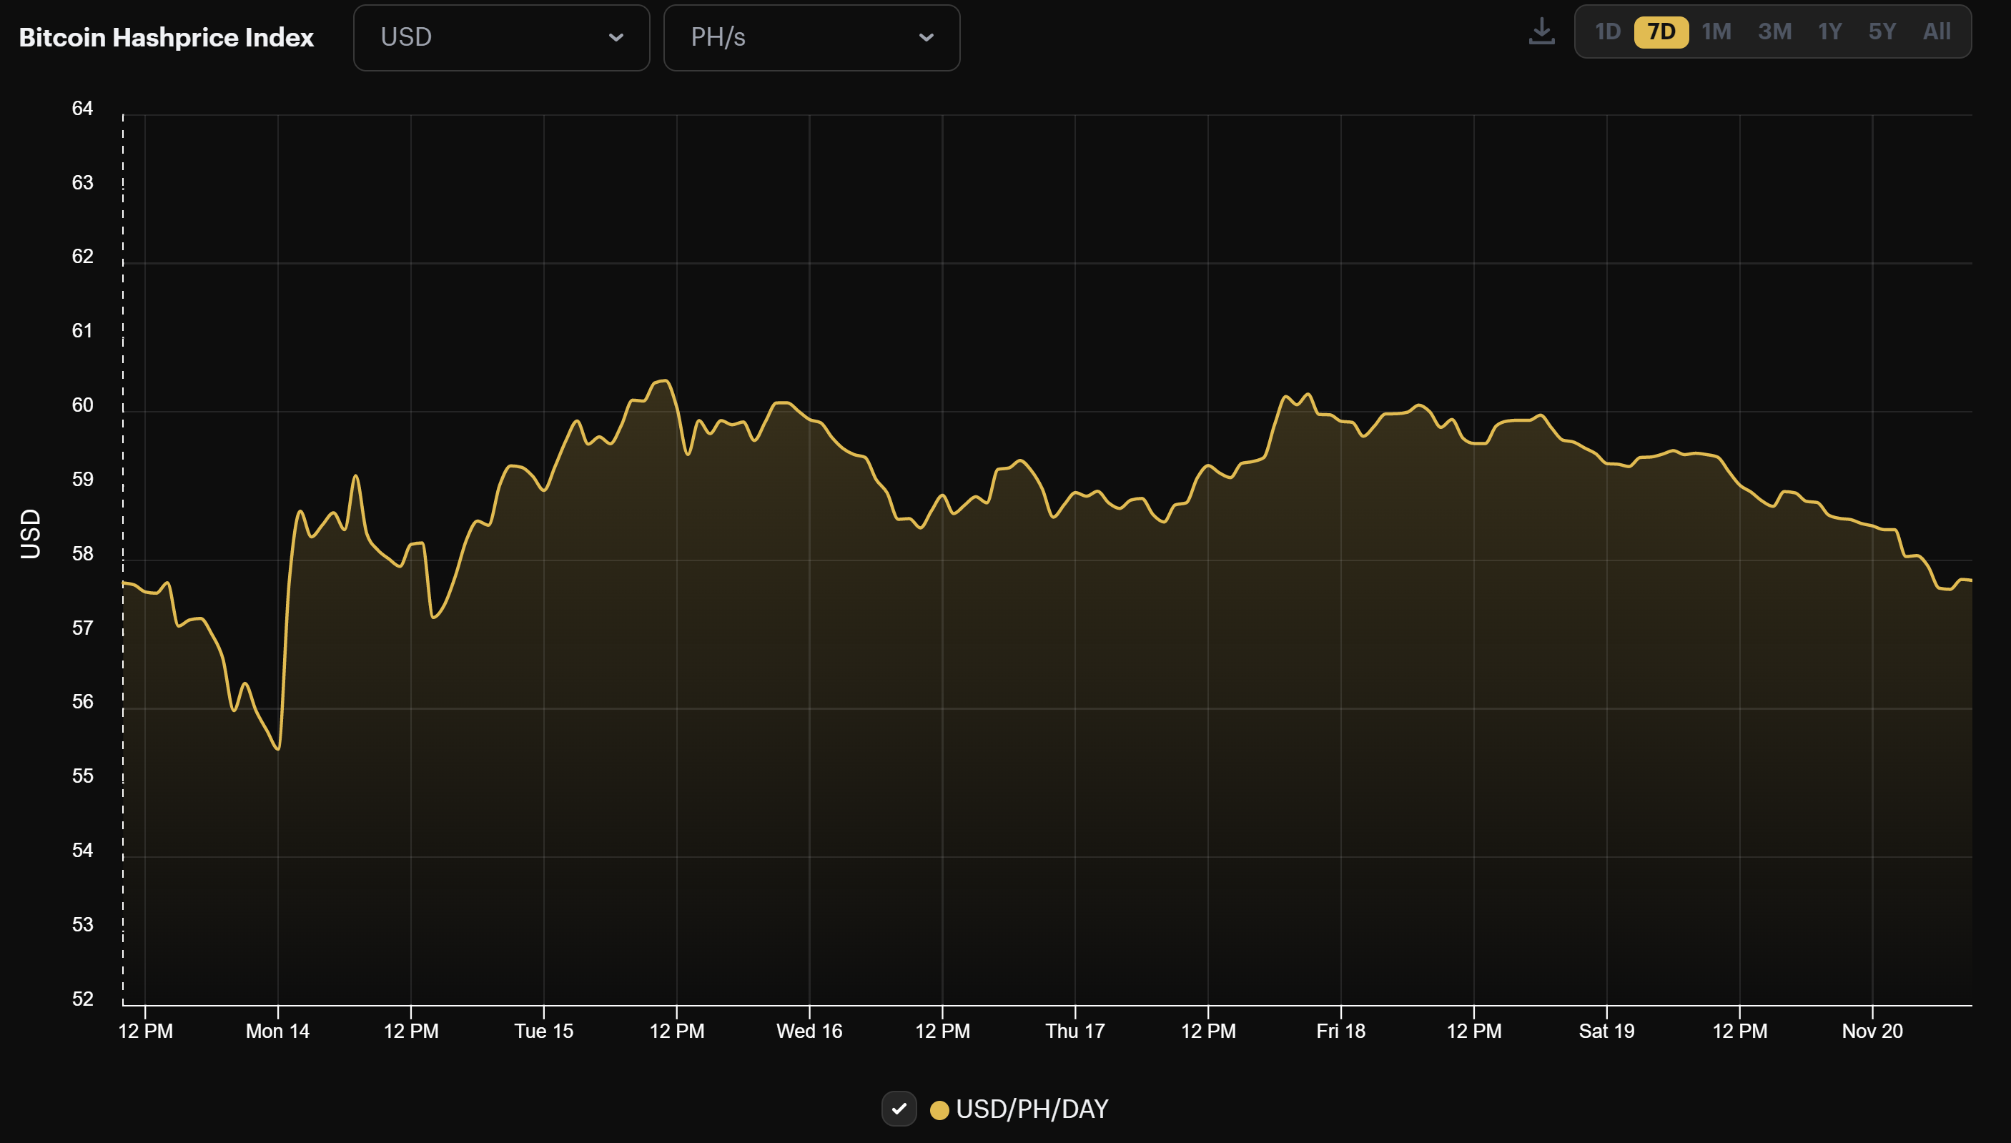This screenshot has height=1143, width=2011.
Task: Show the All time range
Action: coord(1937,31)
